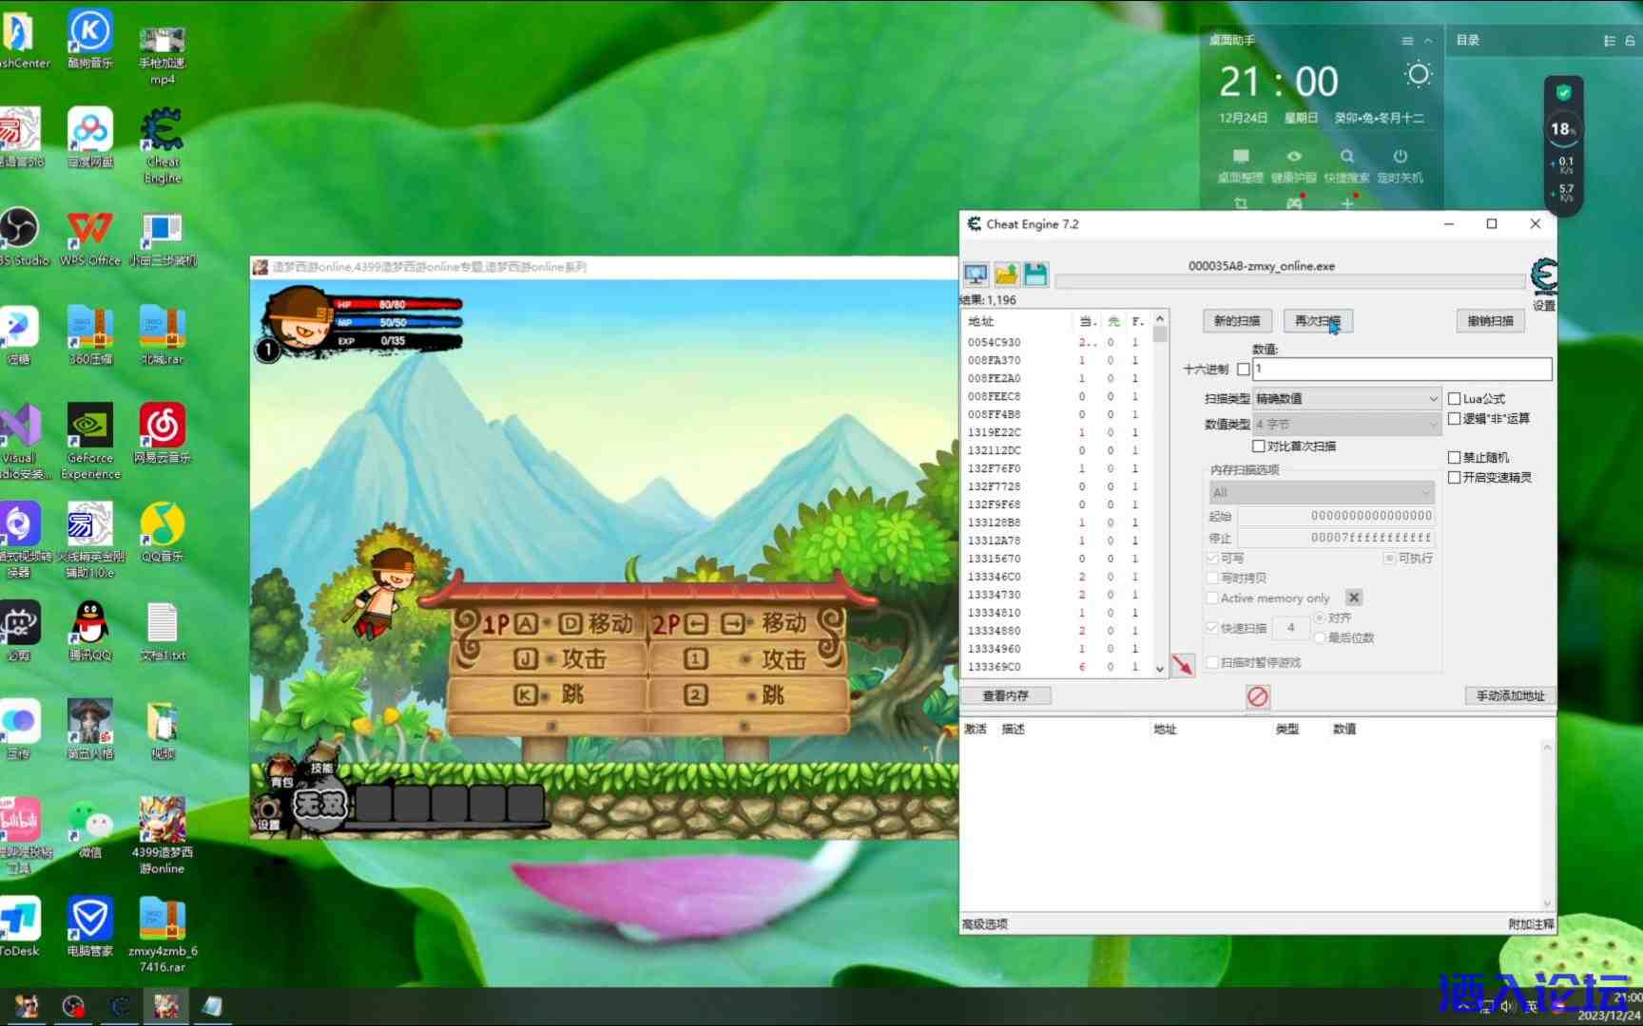The width and height of the screenshot is (1643, 1026).
Task: Click the 新的扫描 button
Action: pyautogui.click(x=1236, y=321)
